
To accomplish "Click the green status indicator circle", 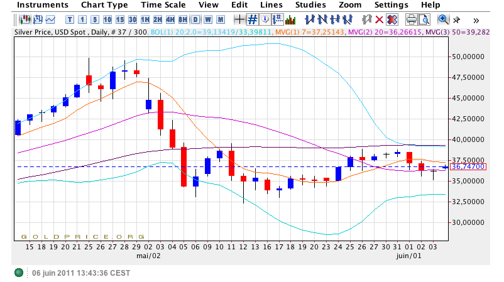I will coord(19,272).
